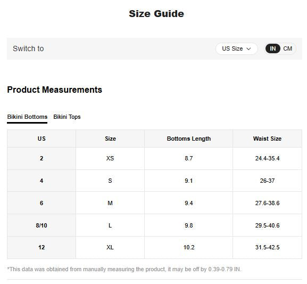307x284 pixels.
Task: Click the Switch to label
Action: pyautogui.click(x=28, y=48)
